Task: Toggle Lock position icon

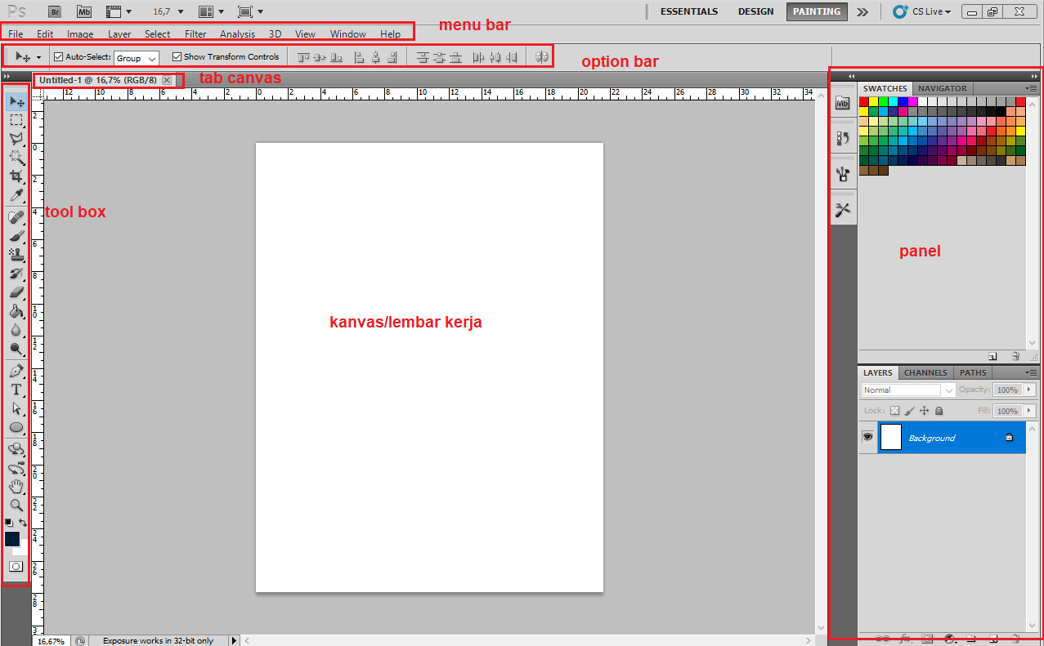Action: coord(924,411)
